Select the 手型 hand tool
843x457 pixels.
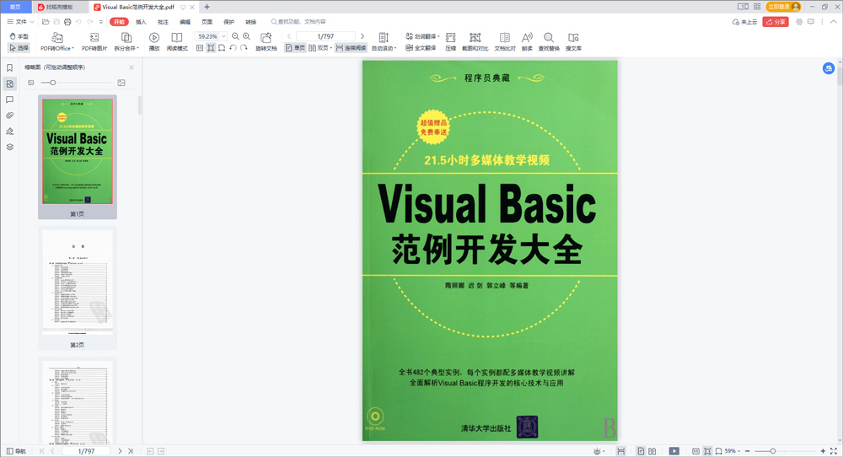click(x=19, y=36)
